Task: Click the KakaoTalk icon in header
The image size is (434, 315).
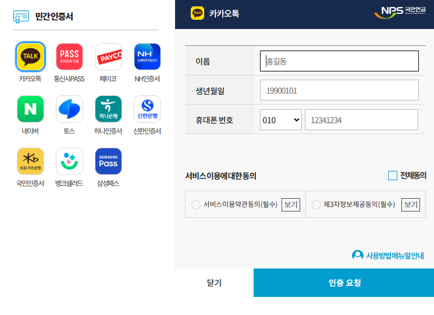Action: [x=197, y=13]
